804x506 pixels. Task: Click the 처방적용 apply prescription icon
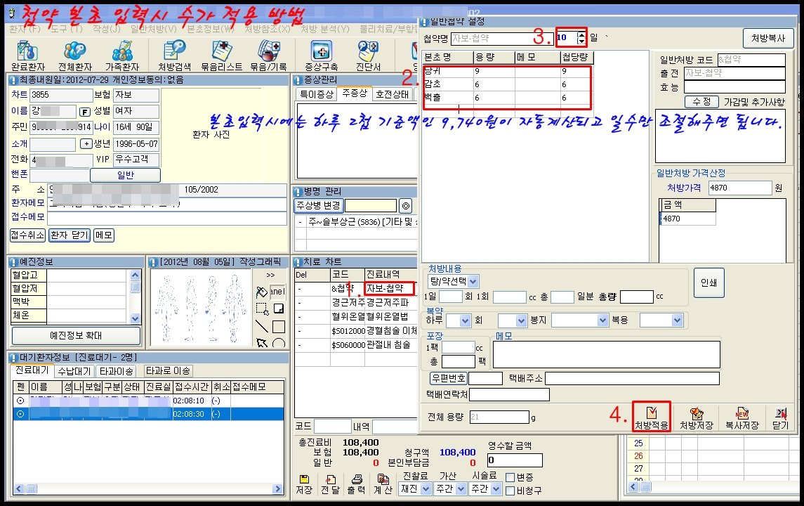pyautogui.click(x=652, y=417)
